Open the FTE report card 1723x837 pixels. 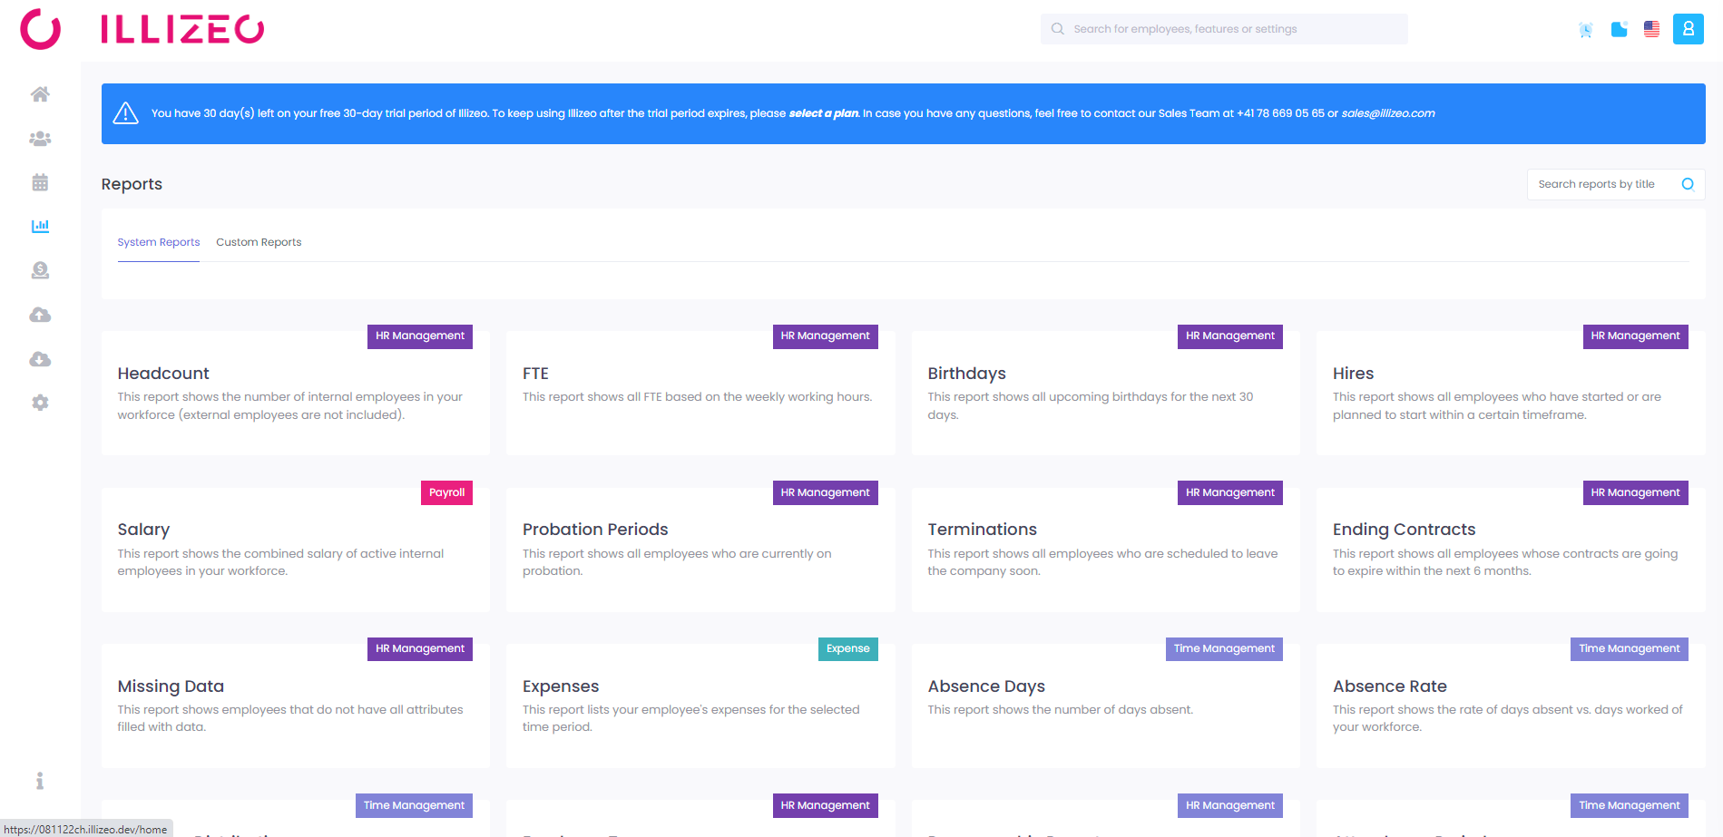click(700, 393)
